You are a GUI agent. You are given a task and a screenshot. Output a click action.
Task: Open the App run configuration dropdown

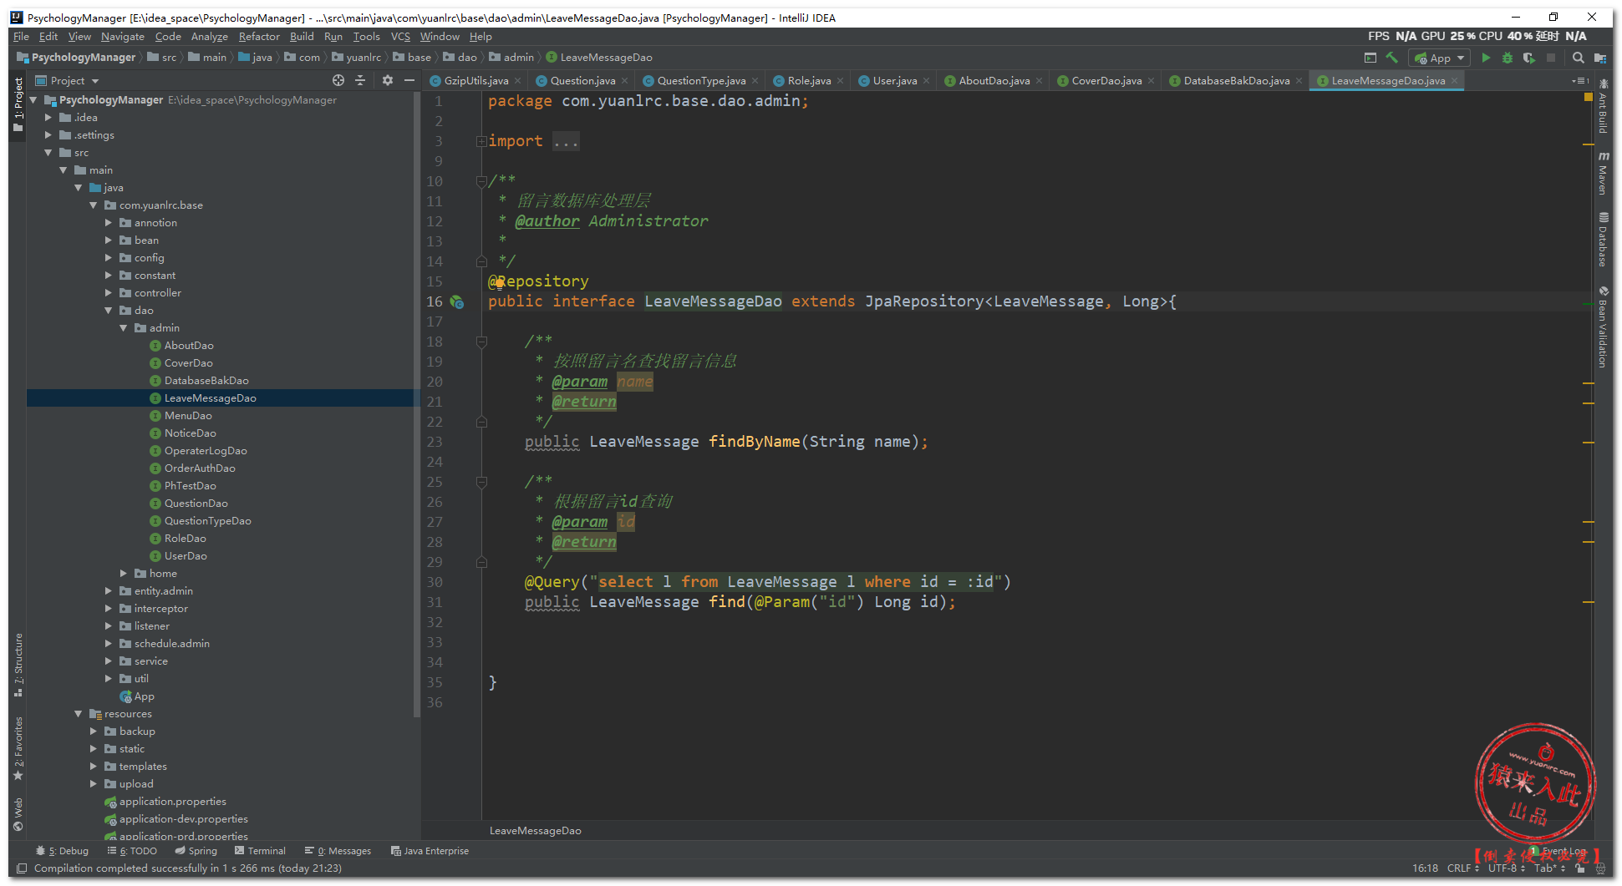tap(1439, 58)
